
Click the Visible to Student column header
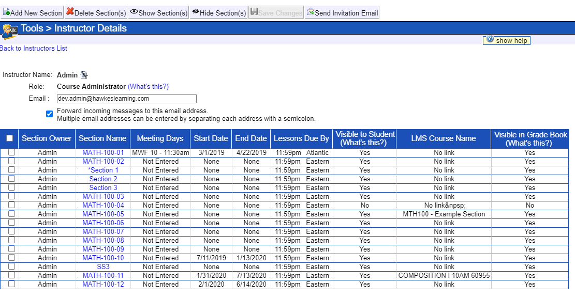point(365,138)
